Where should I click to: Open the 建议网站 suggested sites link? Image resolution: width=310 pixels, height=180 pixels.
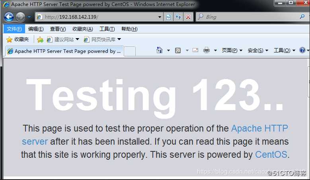coord(63,39)
